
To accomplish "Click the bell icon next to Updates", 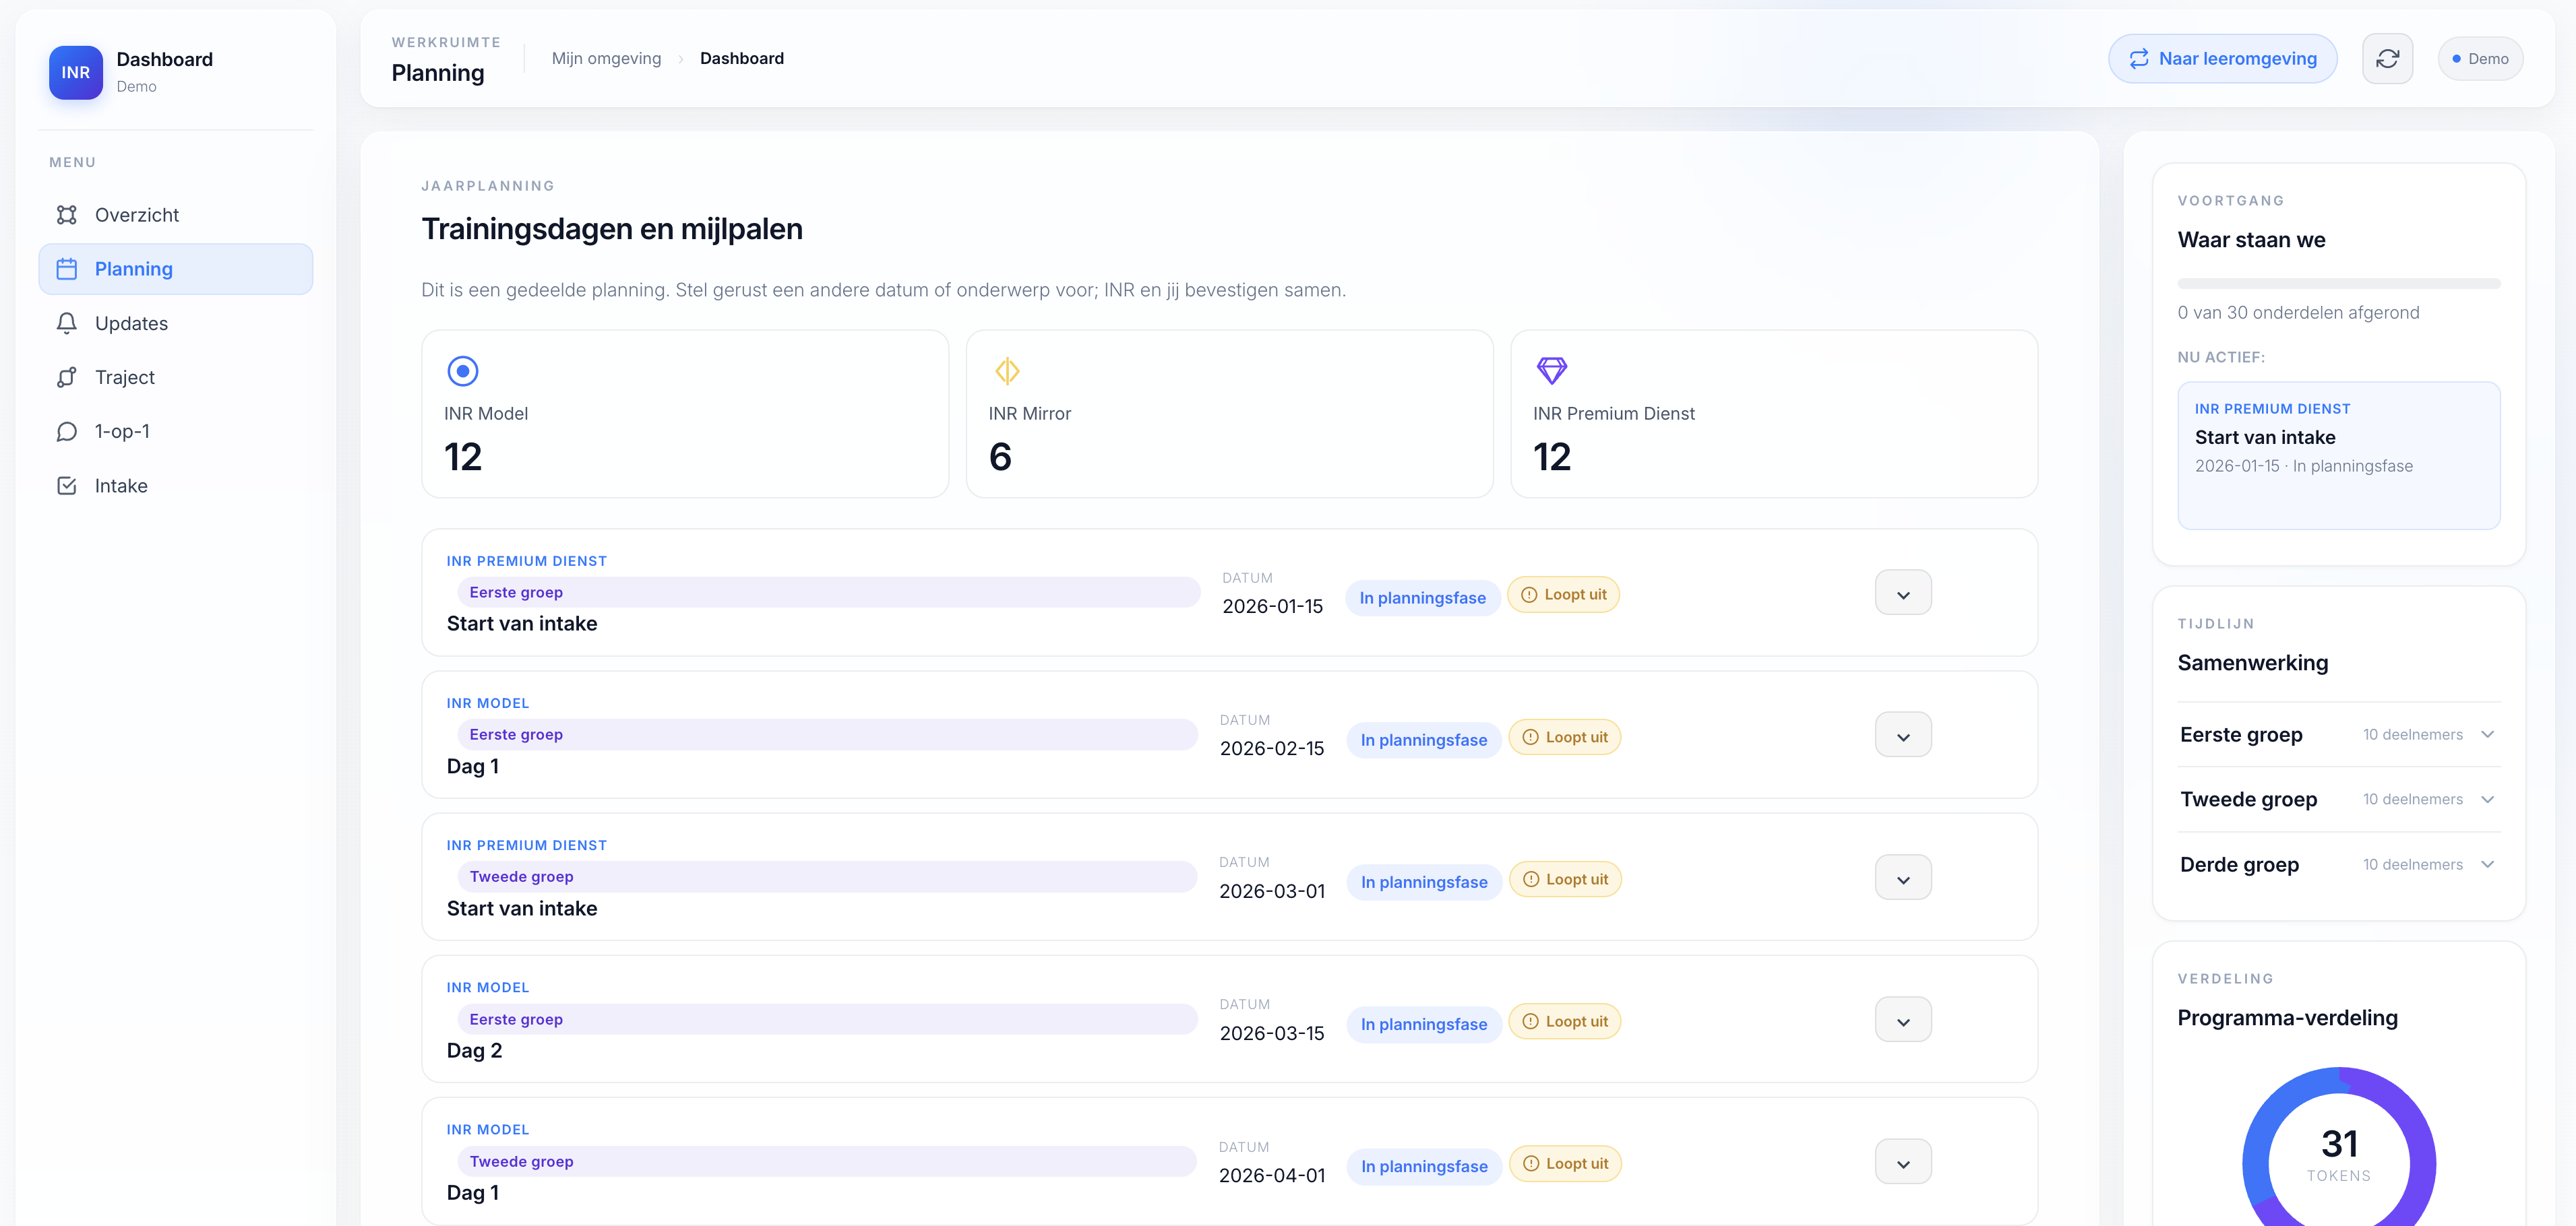I will [67, 323].
